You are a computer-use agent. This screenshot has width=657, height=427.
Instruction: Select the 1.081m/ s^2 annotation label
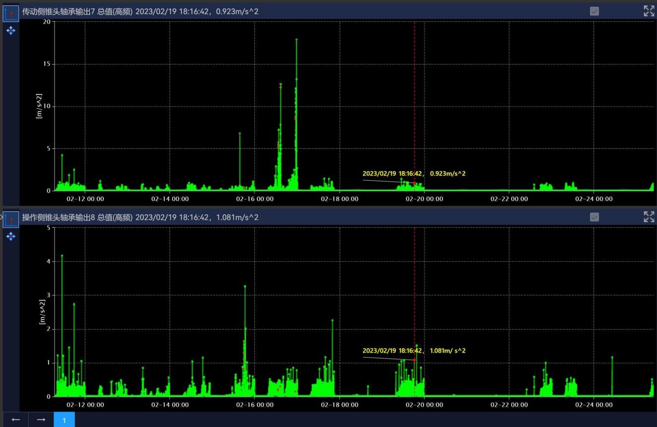[414, 351]
